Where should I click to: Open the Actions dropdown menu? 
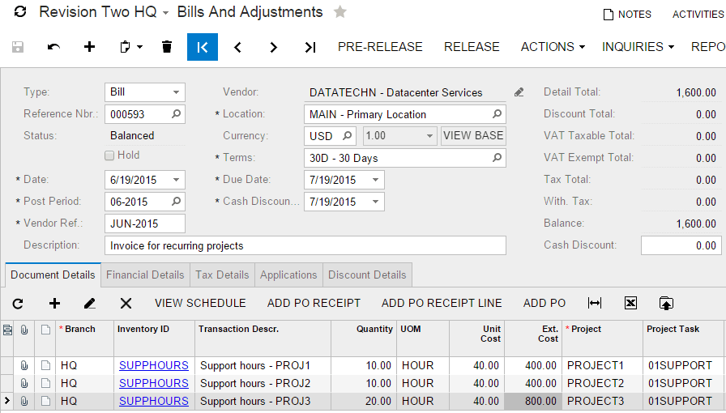[x=553, y=47]
